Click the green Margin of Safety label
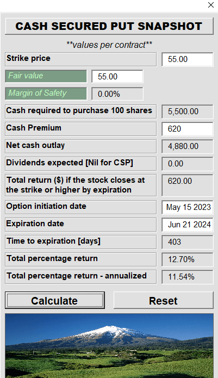 [x=46, y=94]
